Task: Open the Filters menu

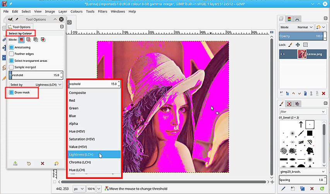Action: (103, 11)
